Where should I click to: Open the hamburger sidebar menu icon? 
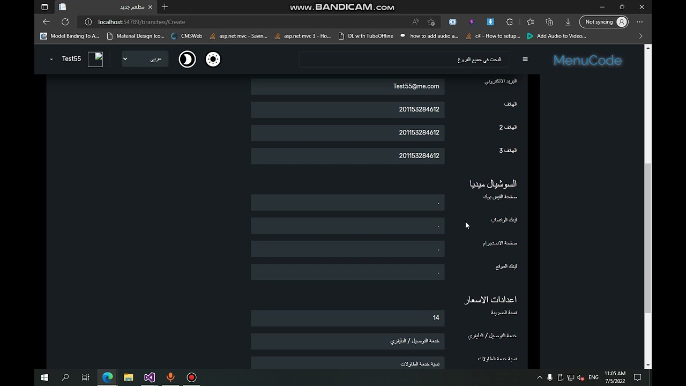click(x=525, y=59)
